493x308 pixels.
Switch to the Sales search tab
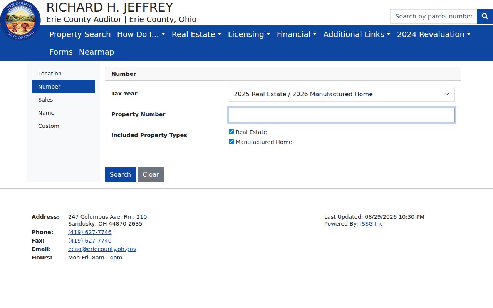64,100
